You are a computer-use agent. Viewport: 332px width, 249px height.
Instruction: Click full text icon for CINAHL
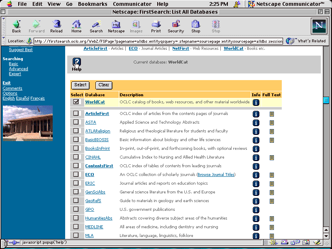(x=272, y=158)
